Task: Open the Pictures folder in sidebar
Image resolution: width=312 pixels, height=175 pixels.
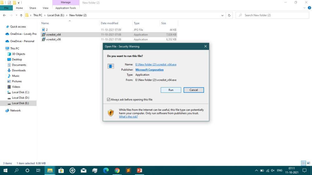Action: click(17, 81)
